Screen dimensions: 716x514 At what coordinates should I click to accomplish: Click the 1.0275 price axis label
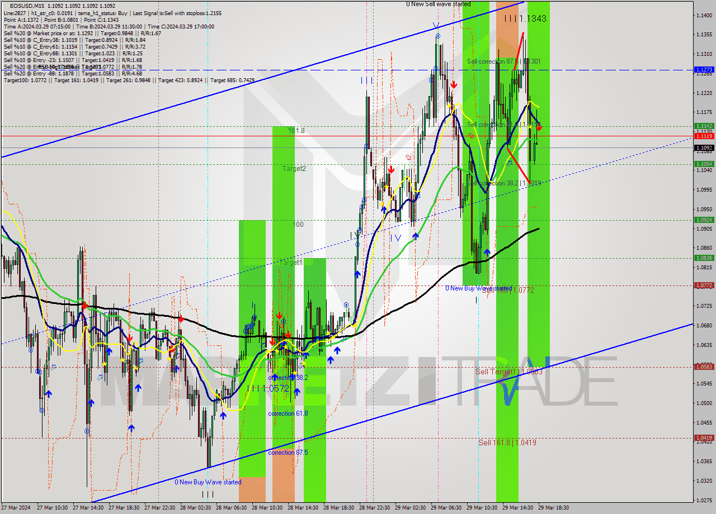pyautogui.click(x=704, y=500)
